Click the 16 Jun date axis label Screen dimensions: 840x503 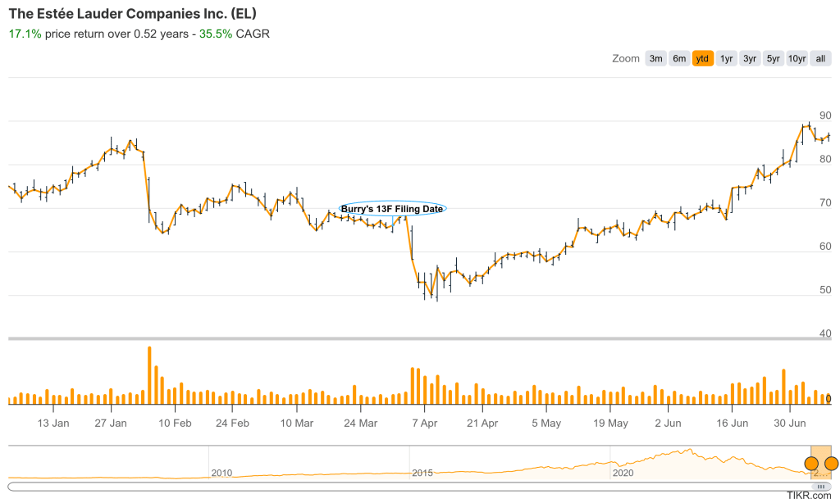pyautogui.click(x=733, y=424)
